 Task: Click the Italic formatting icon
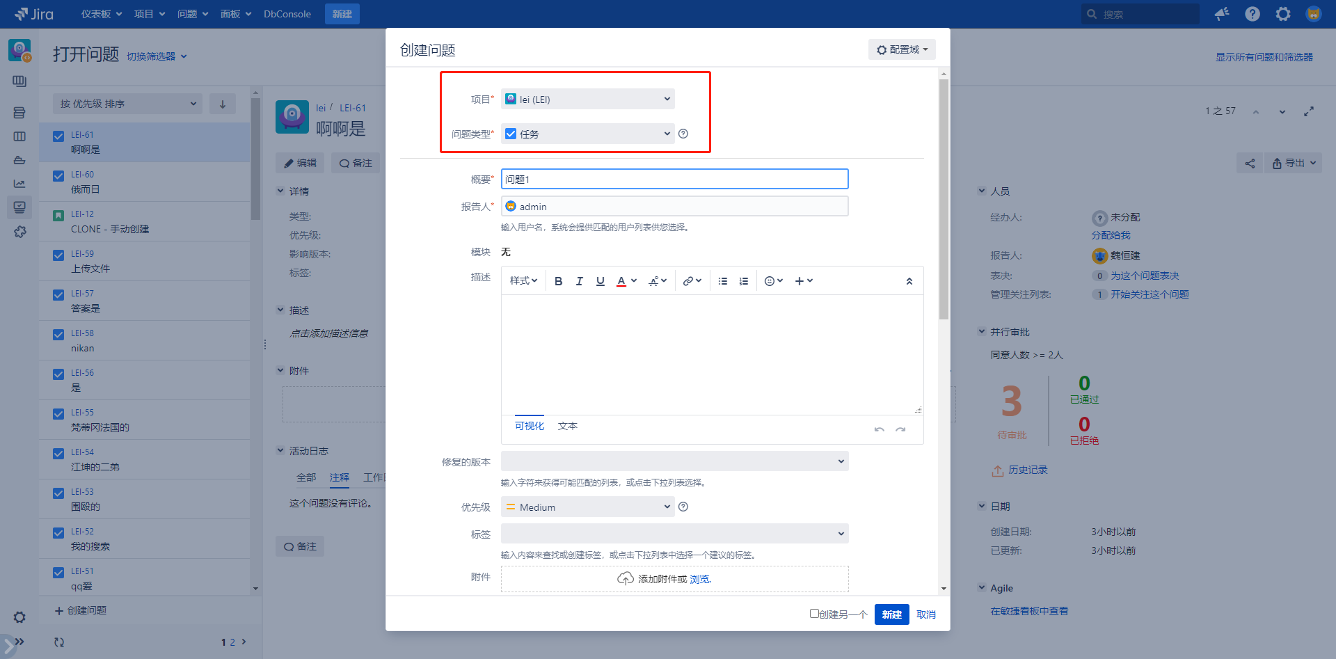pyautogui.click(x=579, y=281)
